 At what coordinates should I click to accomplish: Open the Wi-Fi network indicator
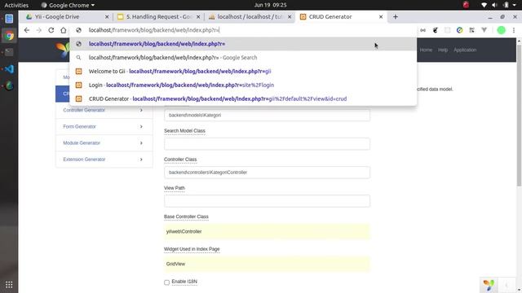484,5
